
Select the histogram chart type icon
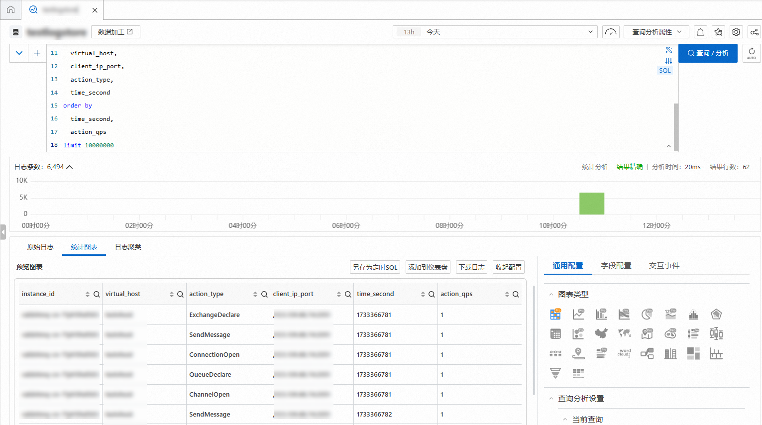tap(693, 314)
